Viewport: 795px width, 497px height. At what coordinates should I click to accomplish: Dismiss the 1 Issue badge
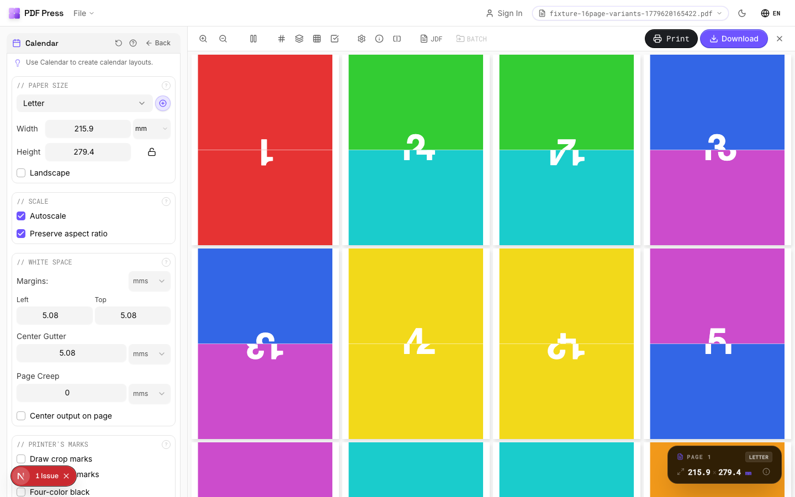click(x=66, y=476)
